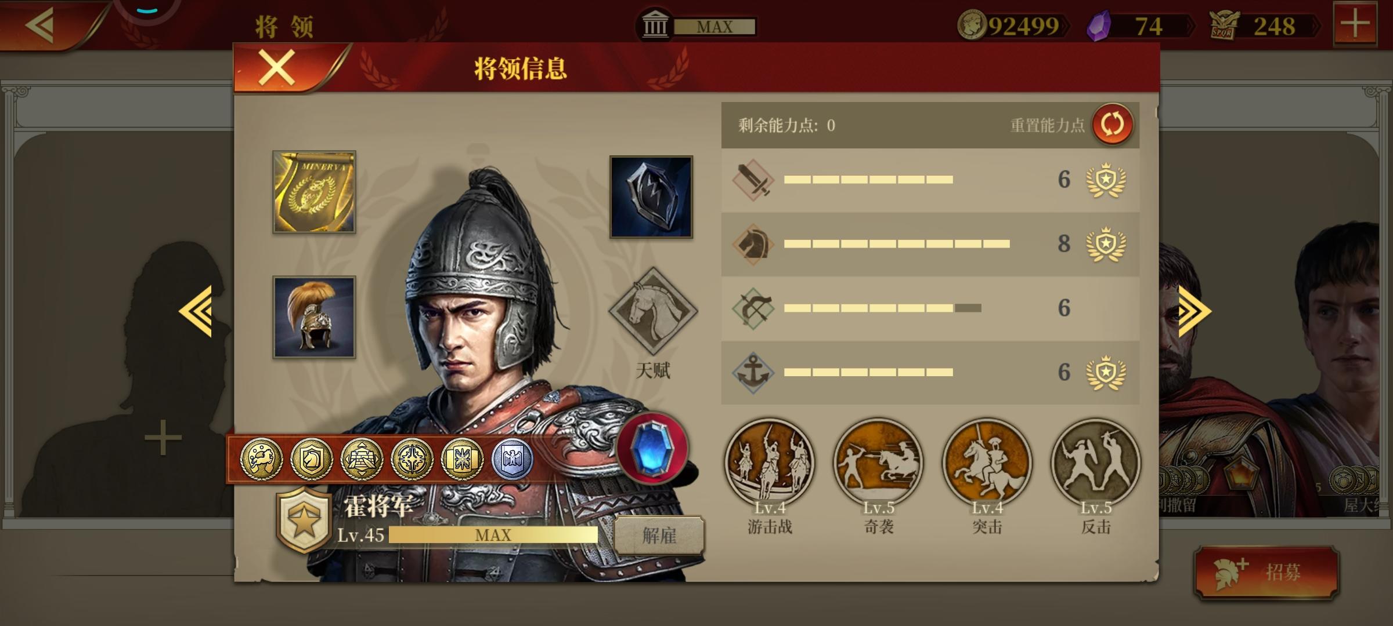Click the archer ability progress bar

point(882,308)
